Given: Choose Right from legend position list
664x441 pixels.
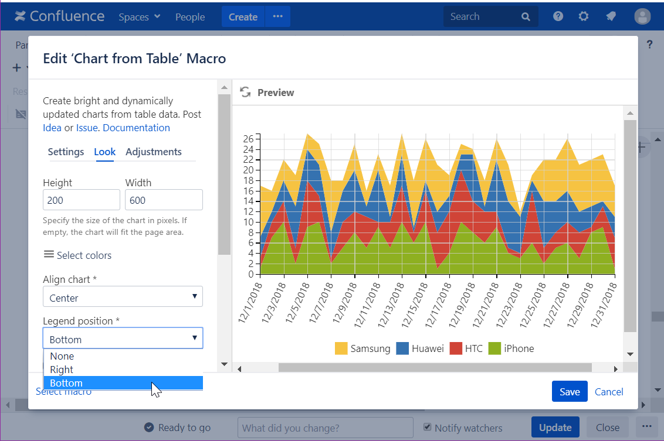Looking at the screenshot, I should tap(62, 370).
